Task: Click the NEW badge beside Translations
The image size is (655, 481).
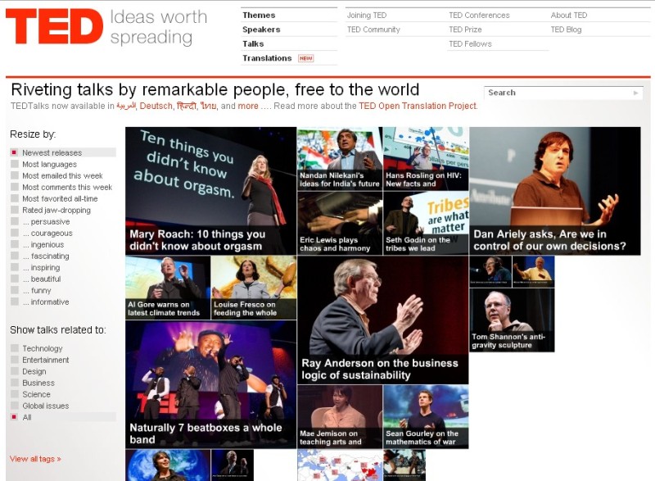Action: coord(305,58)
